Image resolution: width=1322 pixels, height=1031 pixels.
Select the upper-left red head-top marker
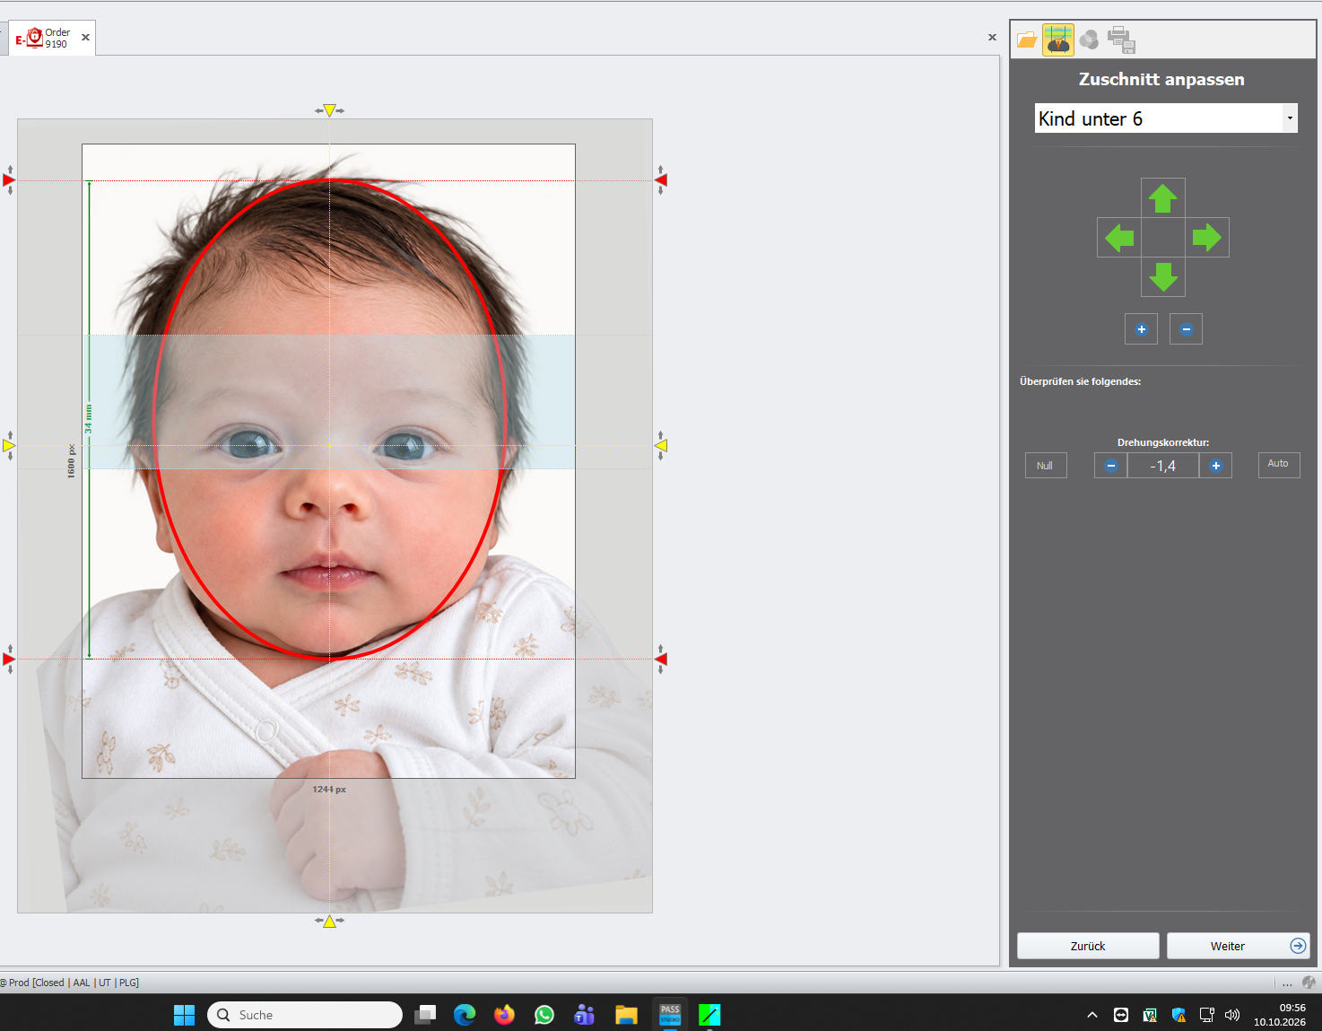[9, 180]
